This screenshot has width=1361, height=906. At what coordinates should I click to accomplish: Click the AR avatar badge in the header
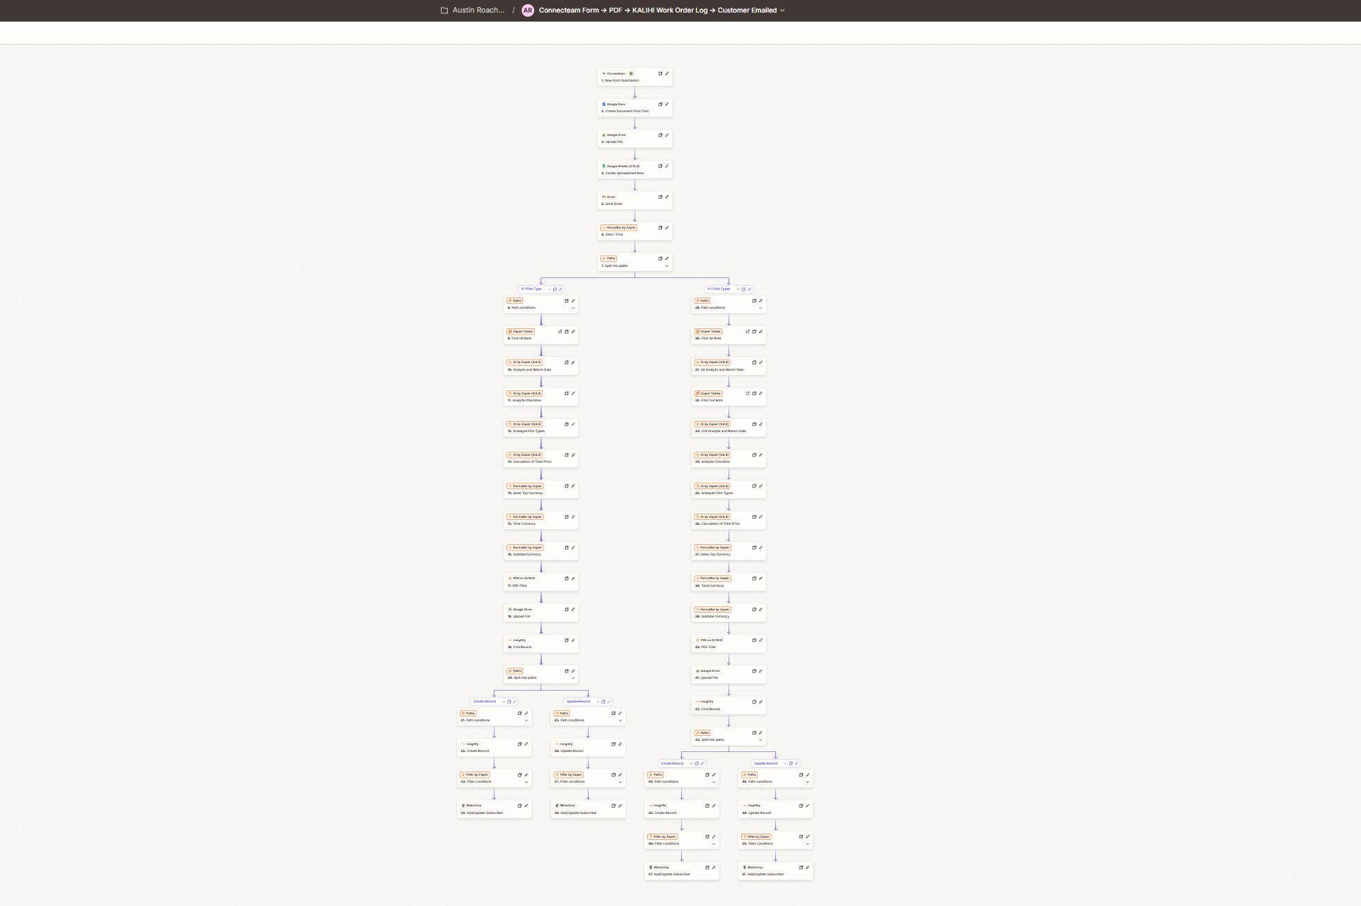click(528, 10)
